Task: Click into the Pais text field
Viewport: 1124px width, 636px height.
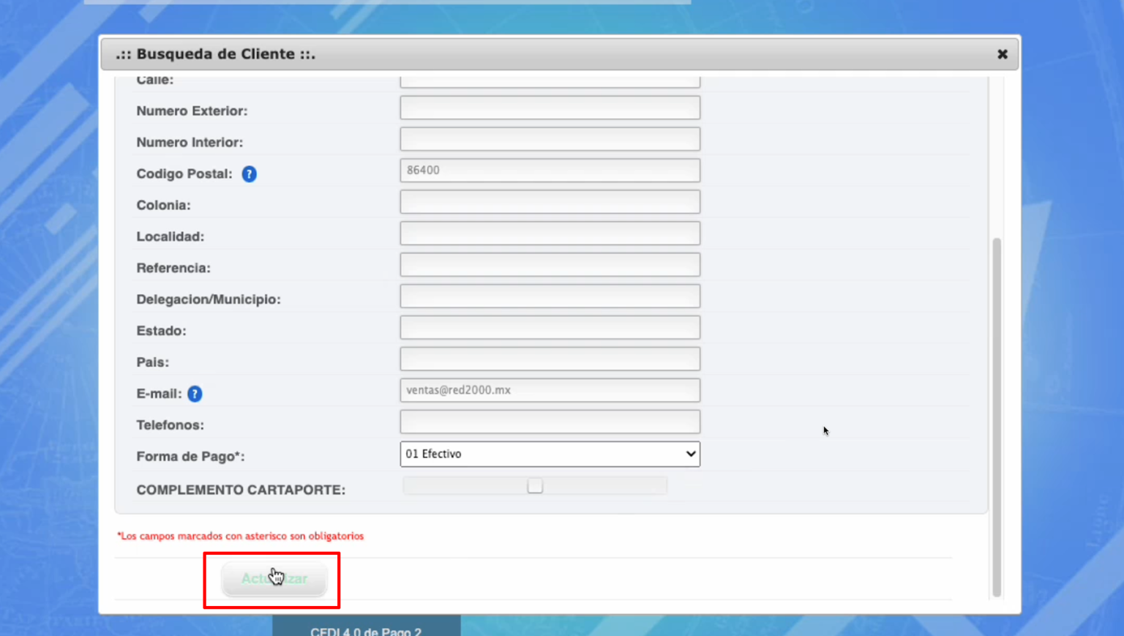Action: (x=550, y=359)
